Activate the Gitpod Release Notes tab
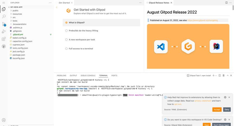 coord(159,3)
